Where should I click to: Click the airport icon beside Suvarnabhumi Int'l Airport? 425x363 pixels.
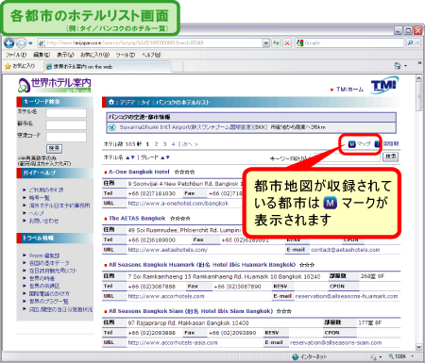tap(112, 127)
